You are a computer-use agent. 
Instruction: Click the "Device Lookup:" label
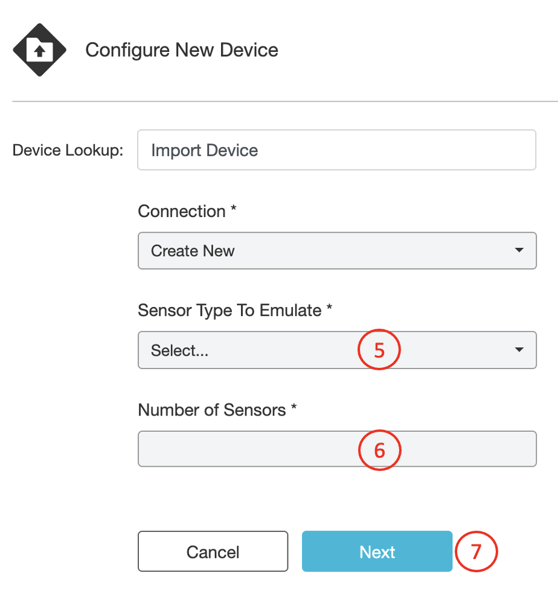point(68,150)
